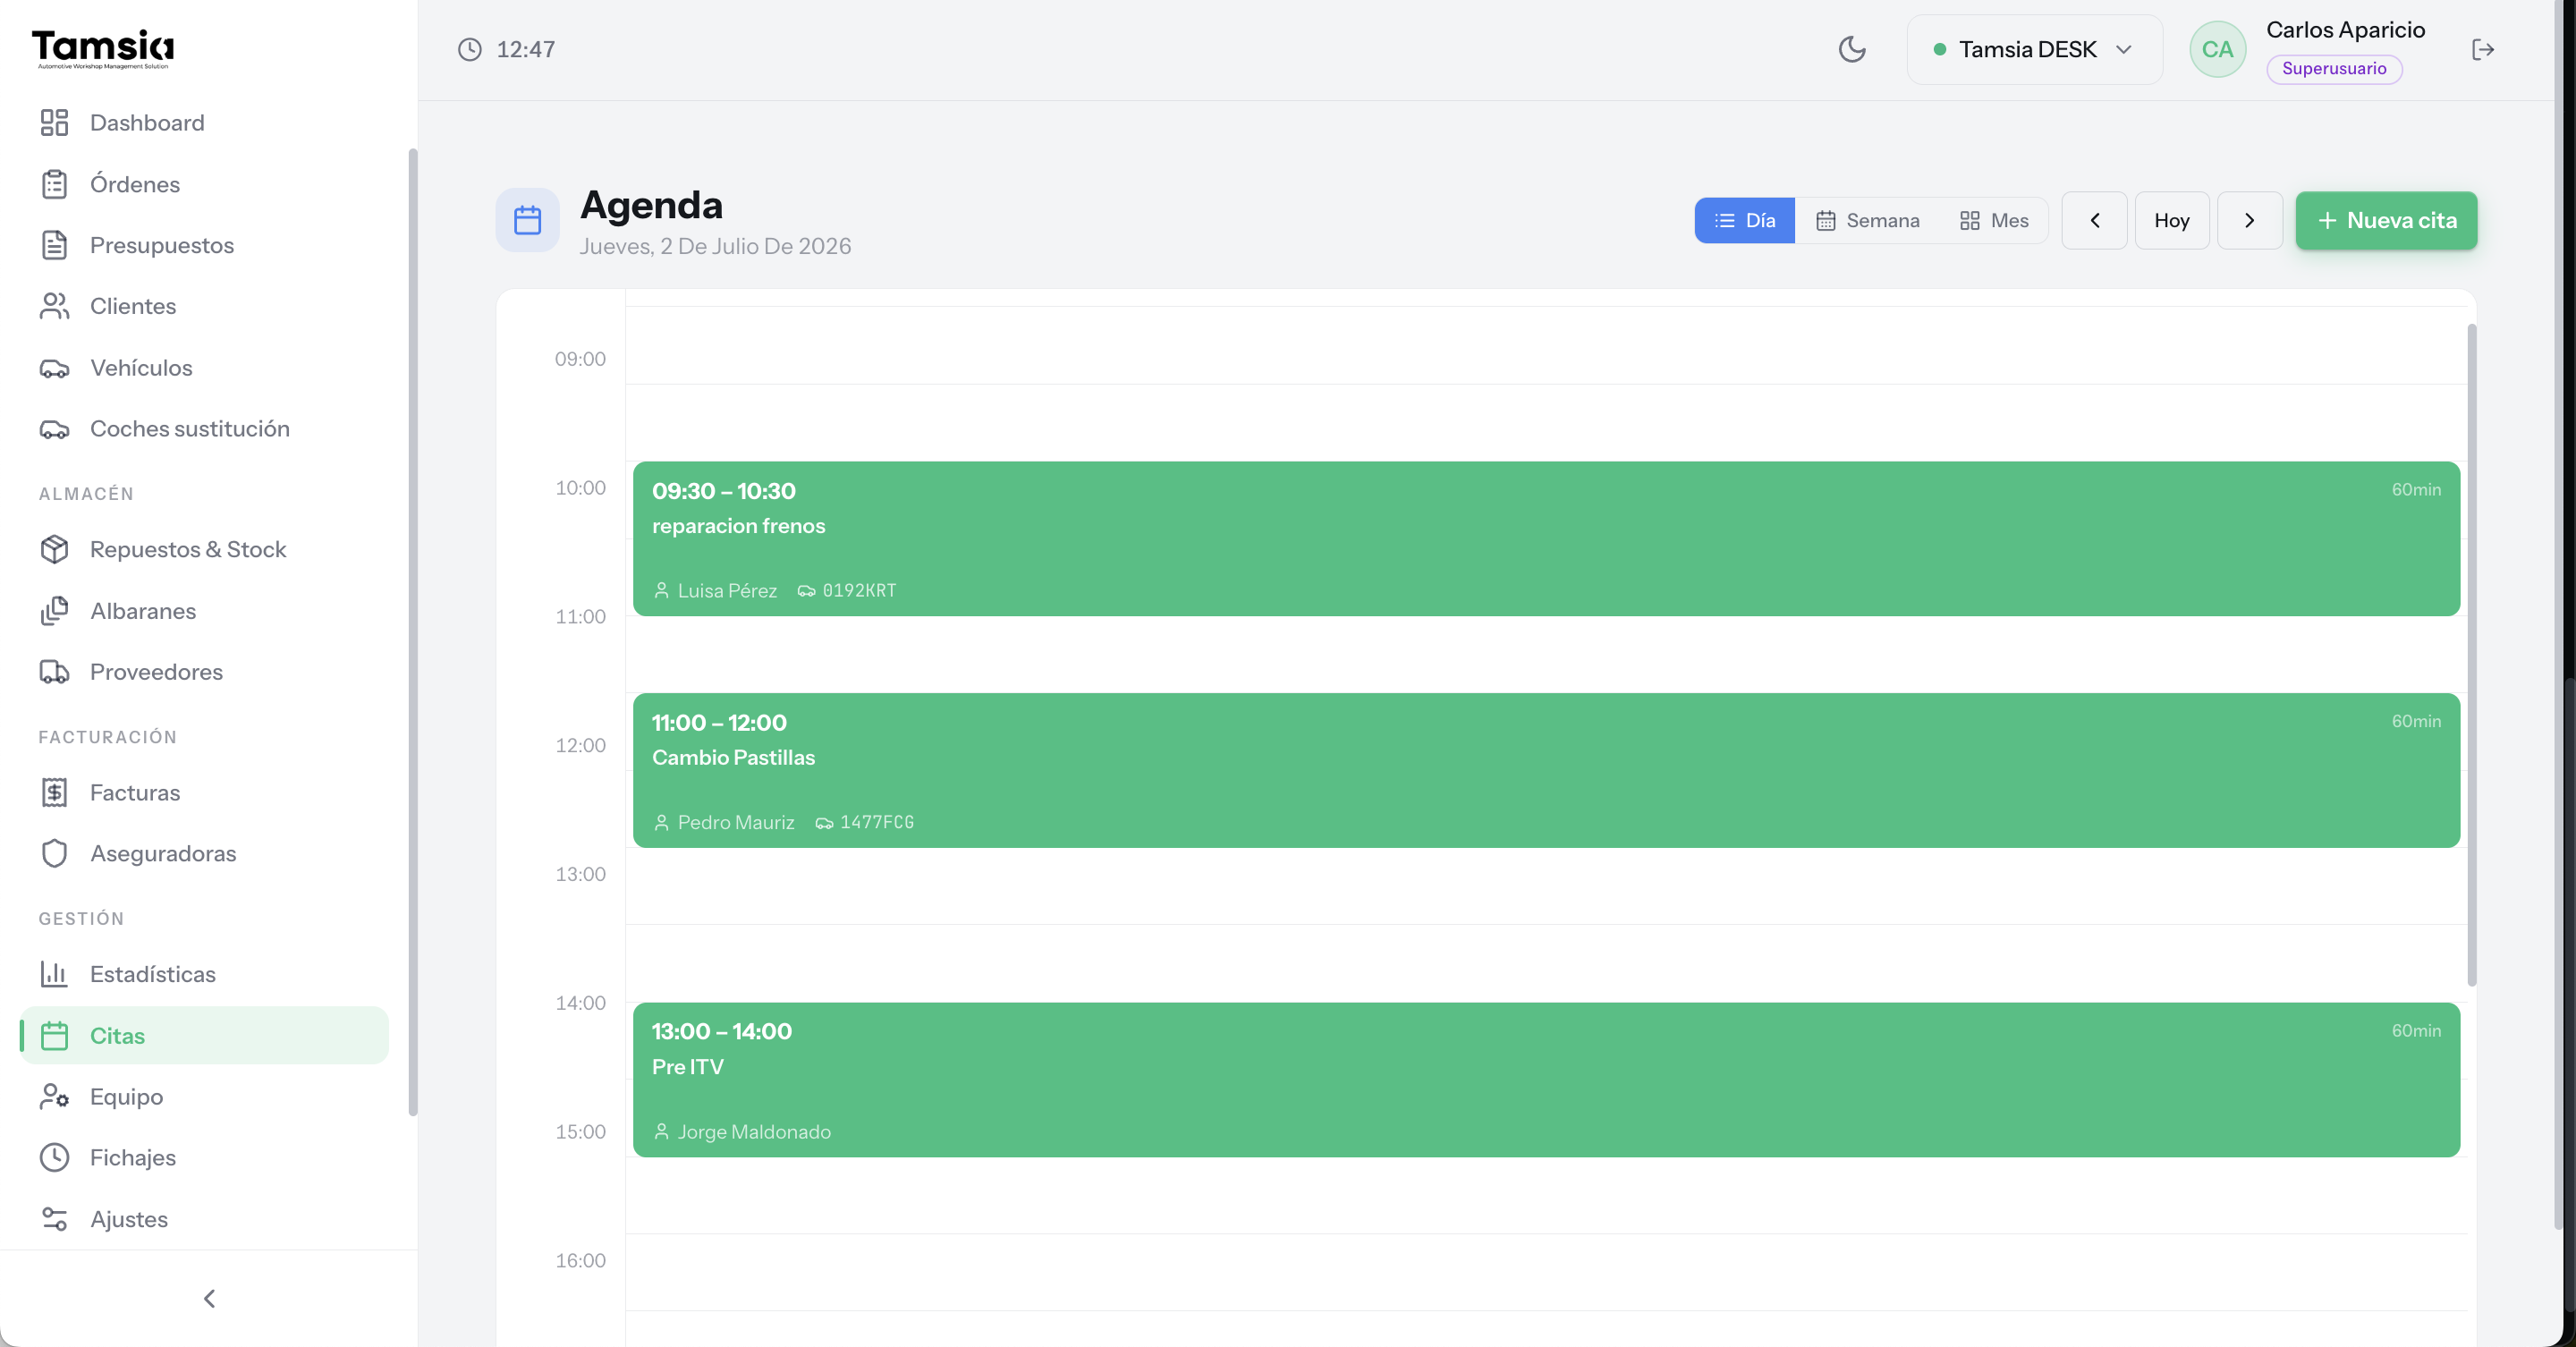Select the Mes view tab
2576x1347 pixels.
[x=1994, y=220]
